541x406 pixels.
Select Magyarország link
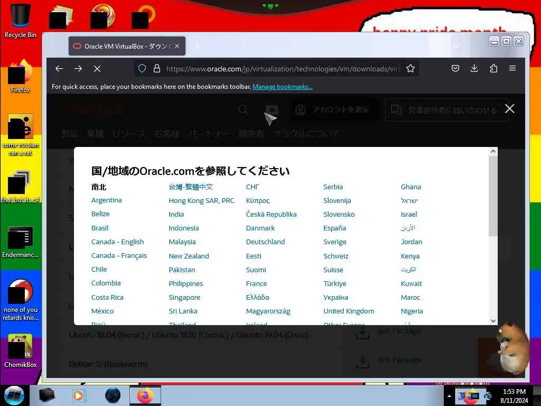(268, 311)
